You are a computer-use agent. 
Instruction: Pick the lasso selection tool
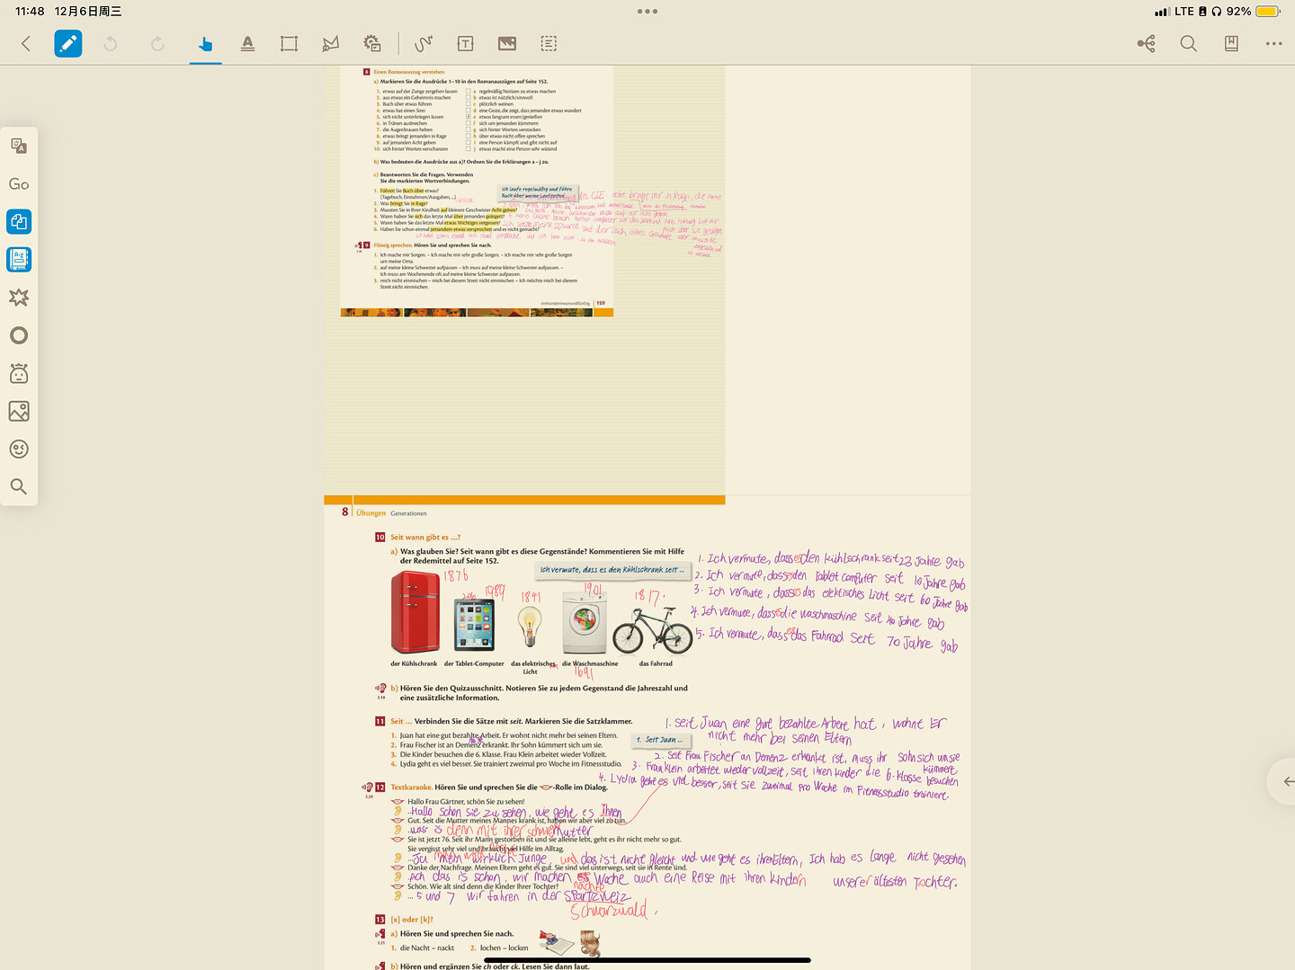tap(331, 43)
